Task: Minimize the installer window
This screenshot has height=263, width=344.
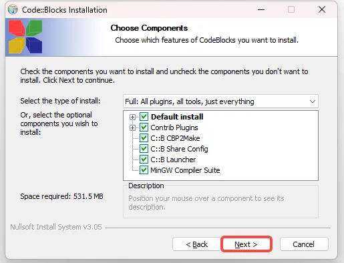Action: click(261, 9)
